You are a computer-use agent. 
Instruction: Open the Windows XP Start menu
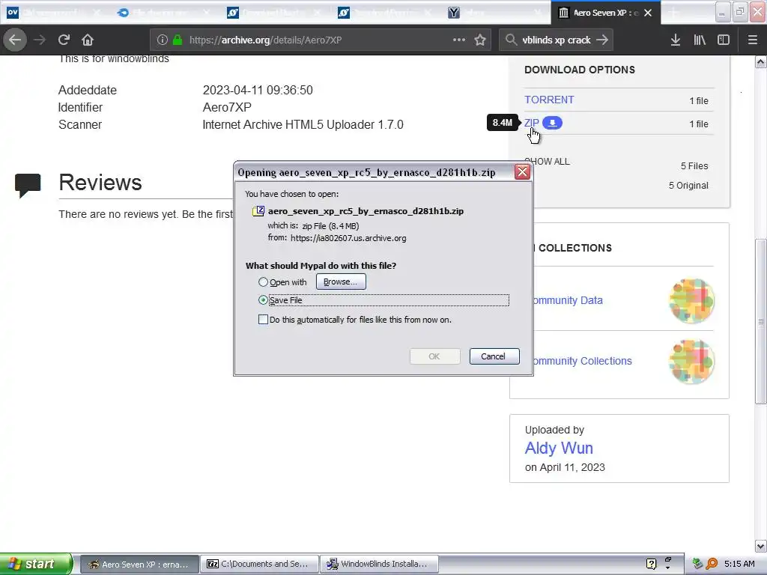(x=36, y=564)
